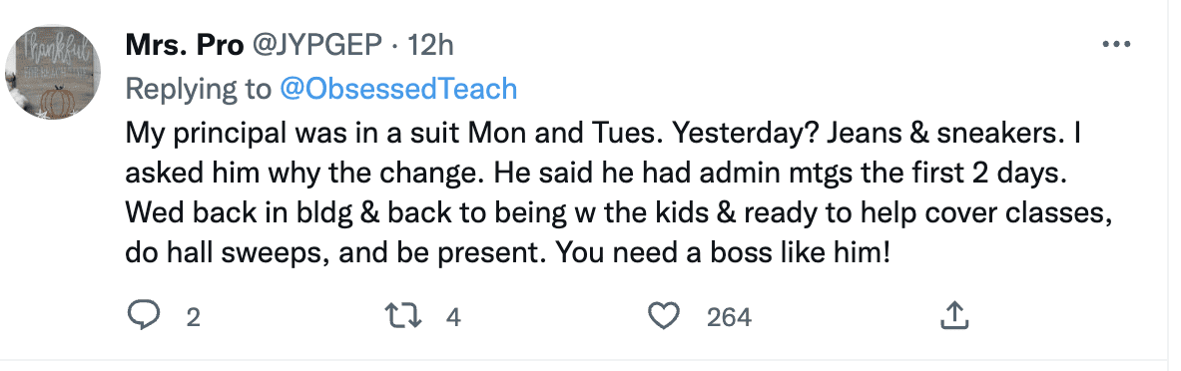
Task: Open the share tweet upload icon
Action: (x=953, y=315)
